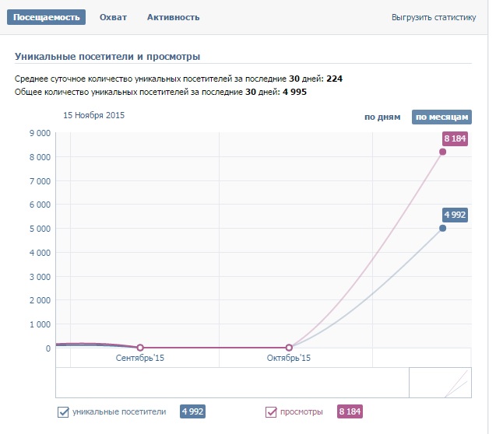Click the chart data point above Октябрь'15
Screen dimensions: 503x434
click(x=289, y=348)
